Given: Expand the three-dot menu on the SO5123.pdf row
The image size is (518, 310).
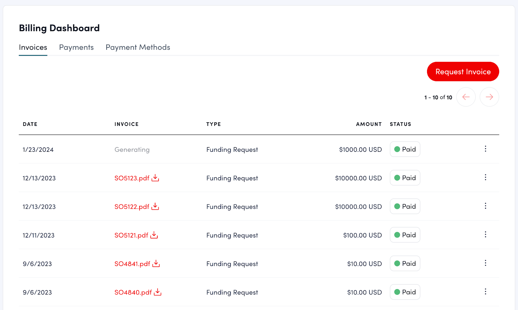Looking at the screenshot, I should [485, 177].
